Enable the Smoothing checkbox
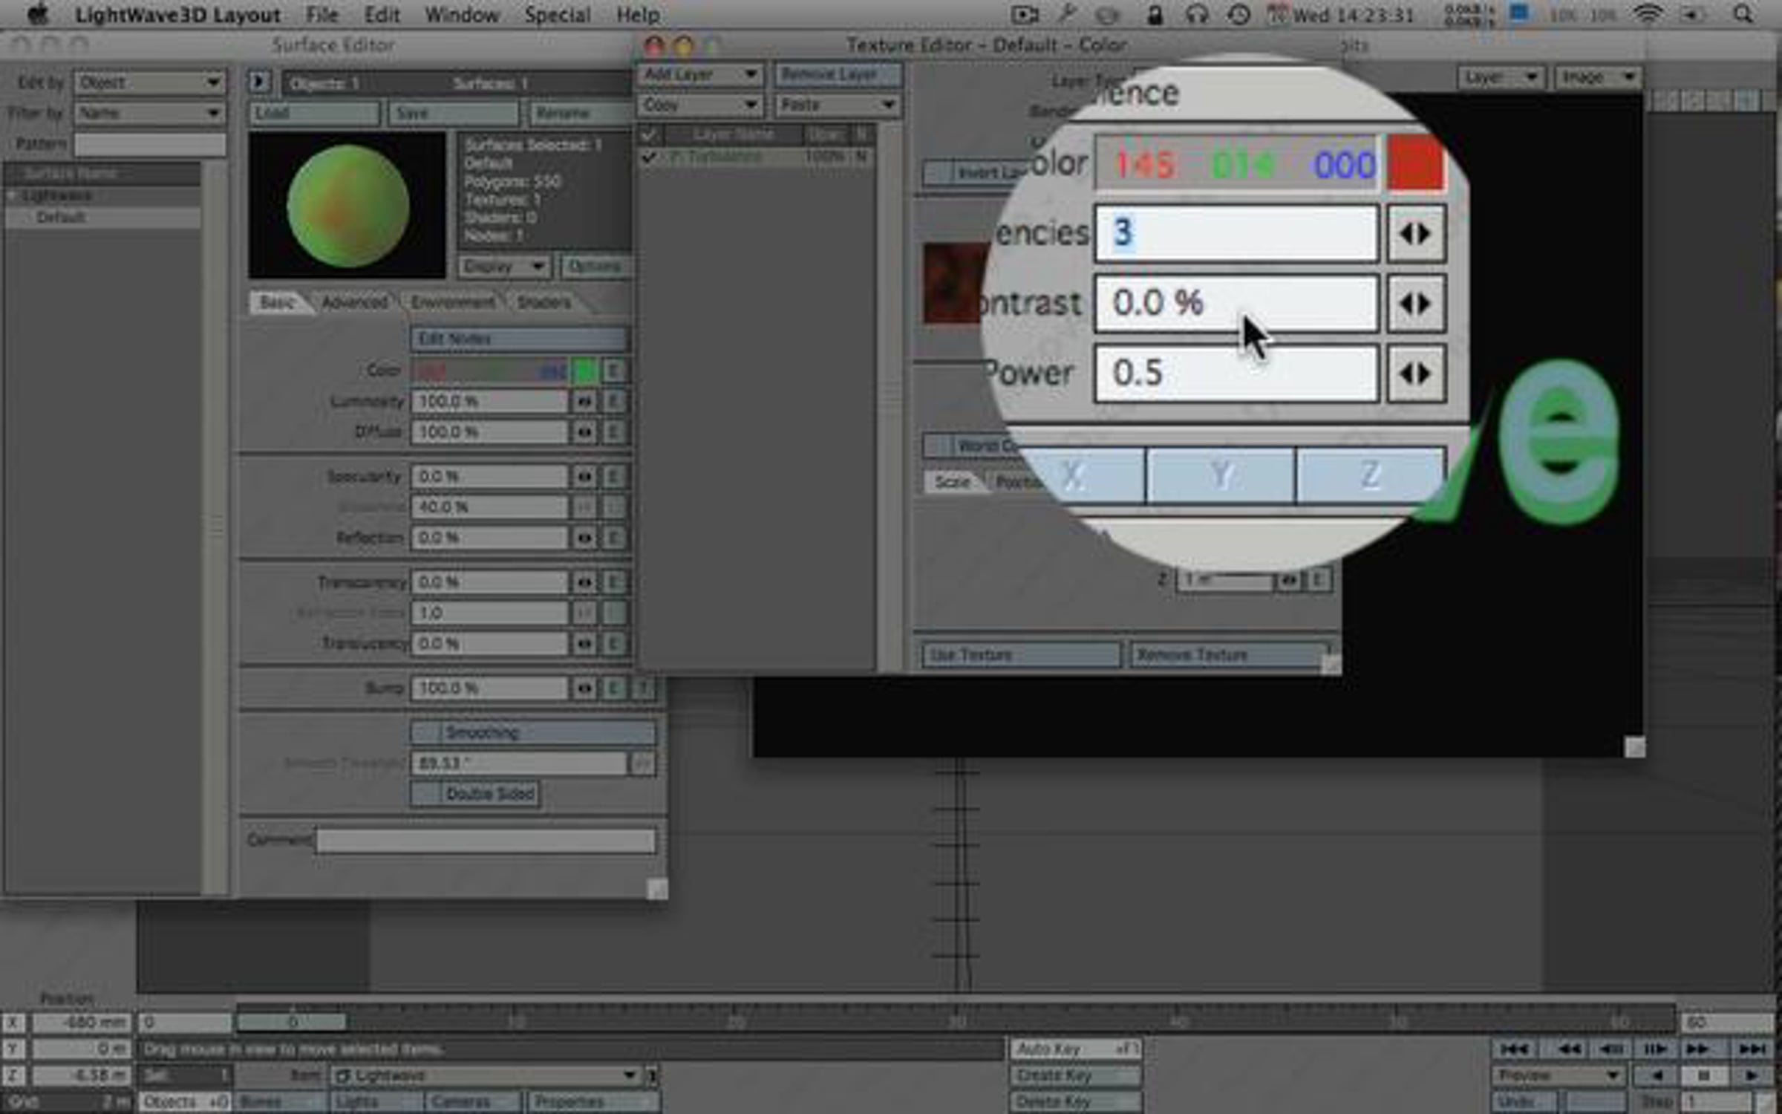Viewport: 1782px width, 1114px height. 427,733
